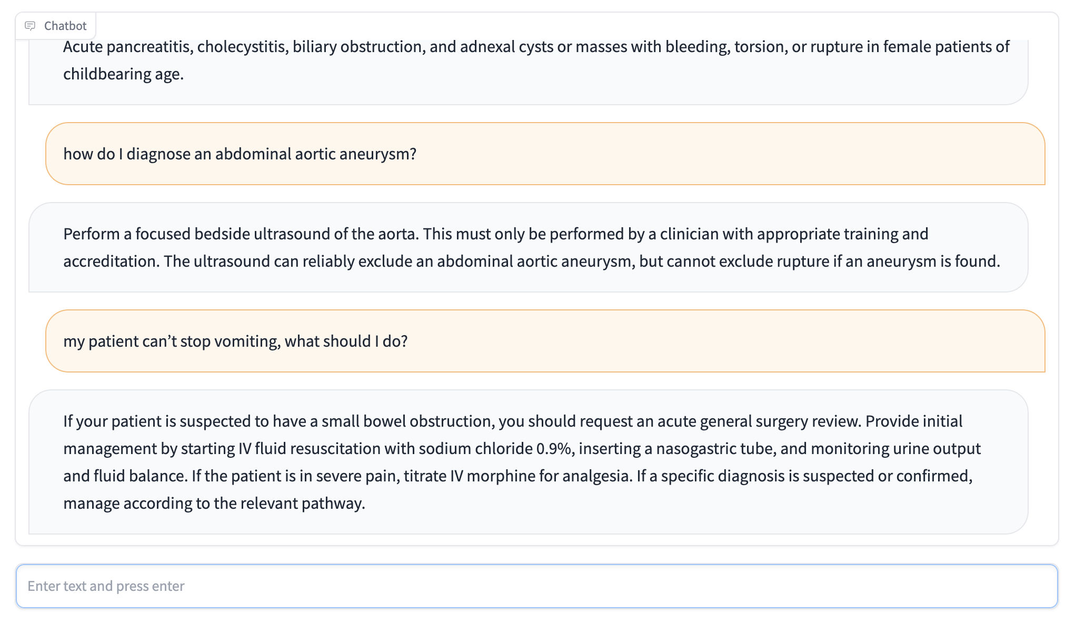The width and height of the screenshot is (1075, 624).
Task: Select the user question about diagnosing aortic aneurysm
Action: tap(240, 154)
